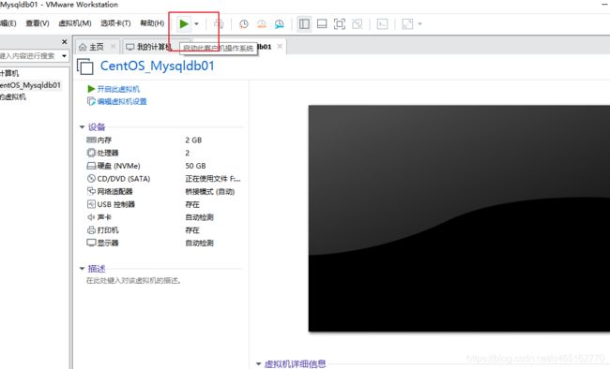Screen dimensions: 610x369
Task: Click the 硬盘 (NVMe) device icon
Action: tap(91, 166)
